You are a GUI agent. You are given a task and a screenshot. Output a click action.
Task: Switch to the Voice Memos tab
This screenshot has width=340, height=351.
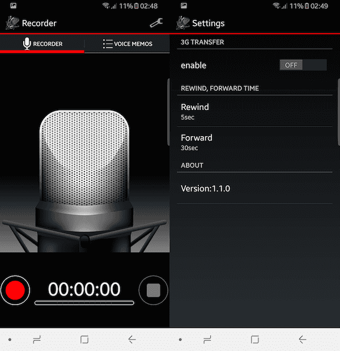coord(127,44)
